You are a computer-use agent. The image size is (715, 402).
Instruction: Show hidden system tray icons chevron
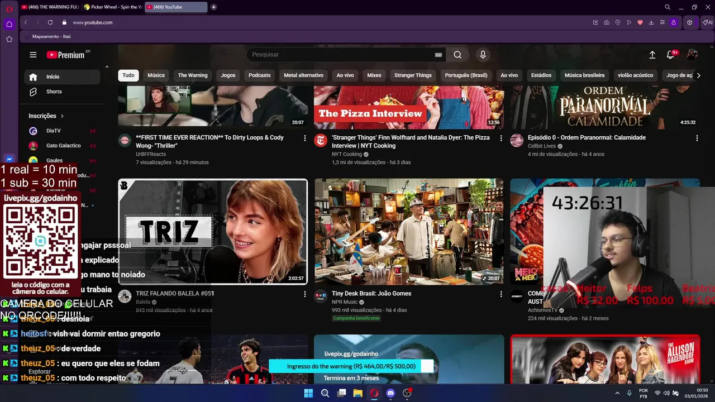617,393
